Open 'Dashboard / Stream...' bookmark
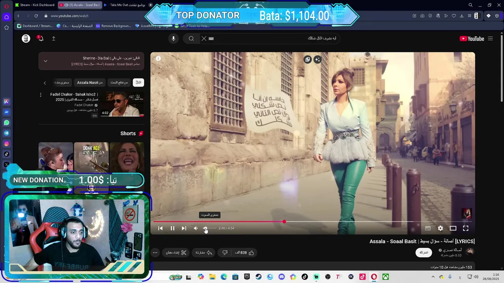 point(35,26)
